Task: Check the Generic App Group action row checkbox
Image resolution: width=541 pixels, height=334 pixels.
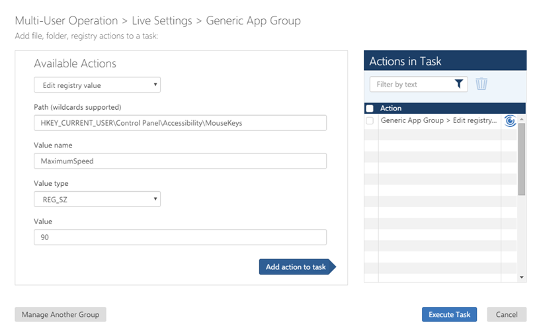Action: [x=370, y=120]
